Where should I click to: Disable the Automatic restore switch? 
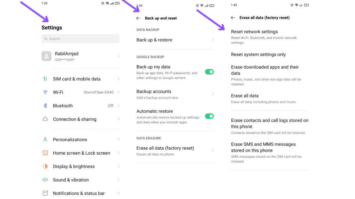pos(209,116)
